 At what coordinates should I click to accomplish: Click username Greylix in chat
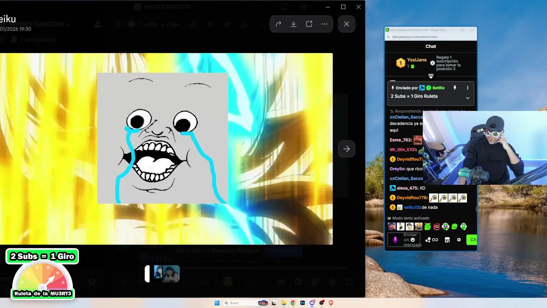coord(397,169)
